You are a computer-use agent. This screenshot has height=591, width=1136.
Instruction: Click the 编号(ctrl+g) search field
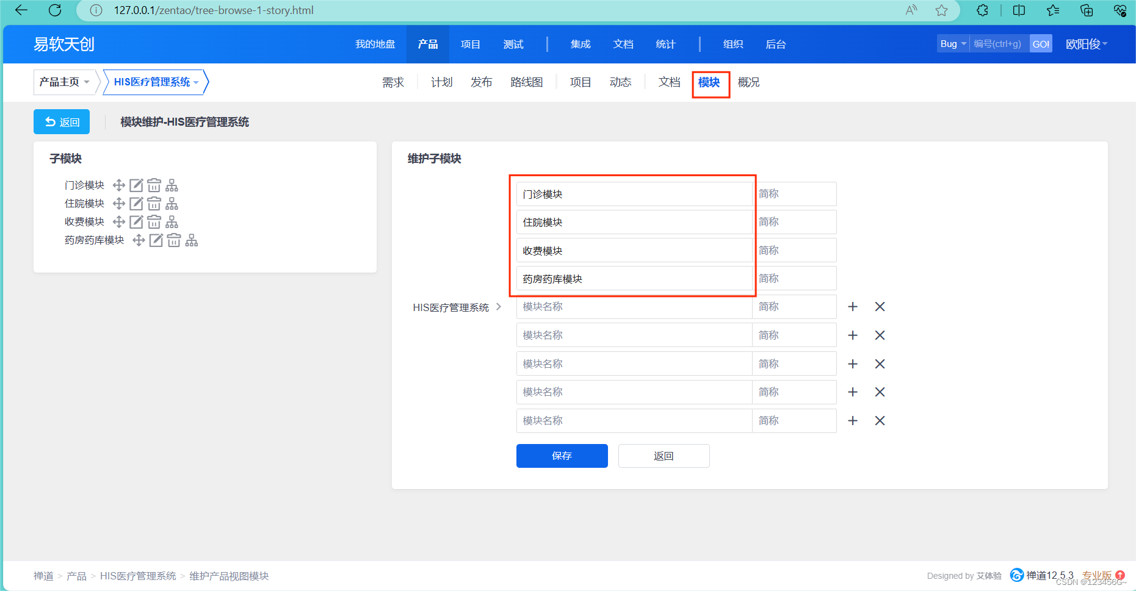[999, 44]
